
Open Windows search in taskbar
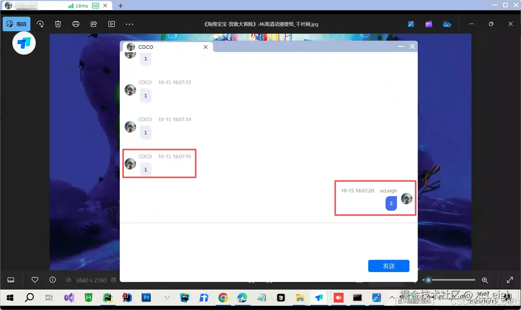pos(29,298)
